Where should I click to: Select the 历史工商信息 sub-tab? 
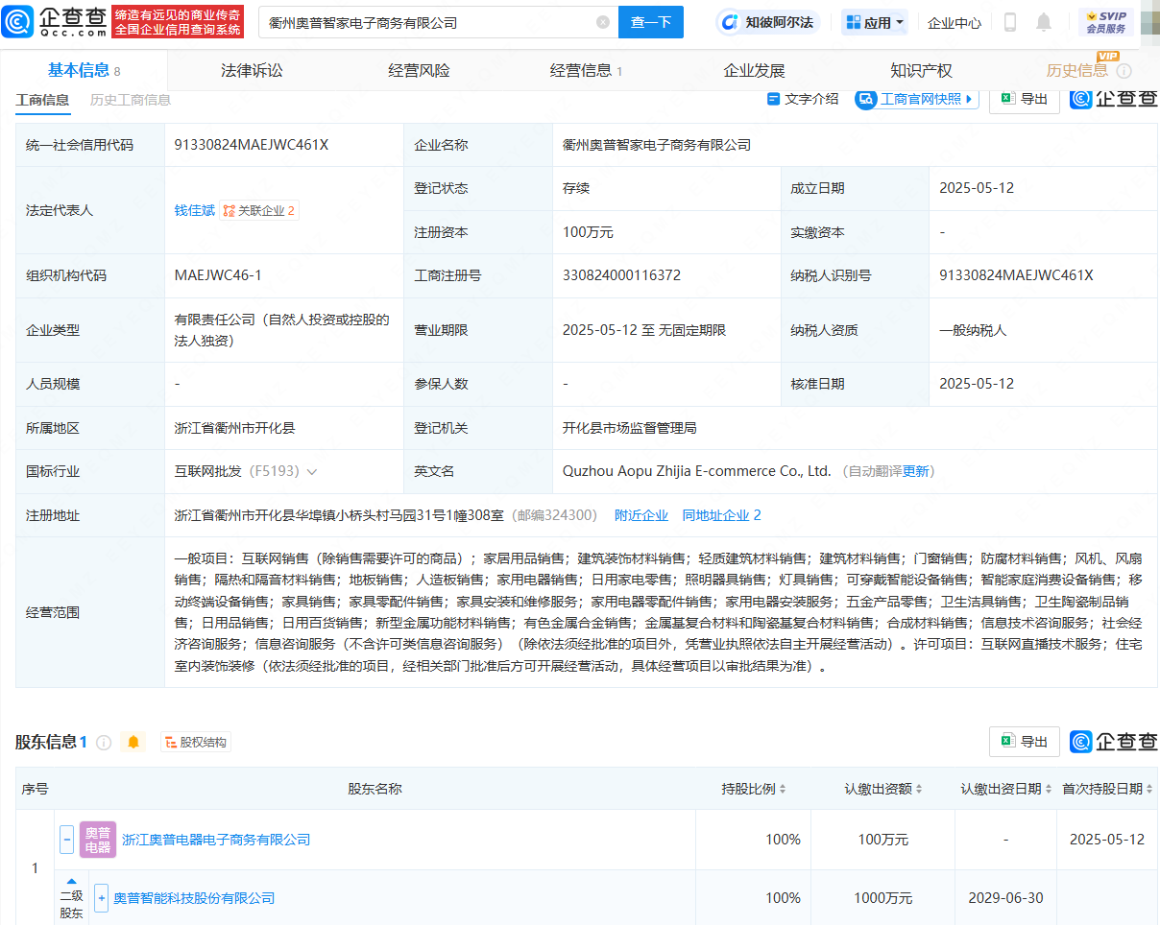[131, 100]
